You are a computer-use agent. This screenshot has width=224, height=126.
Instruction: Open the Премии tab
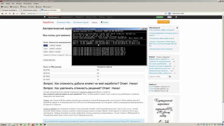click(x=105, y=22)
